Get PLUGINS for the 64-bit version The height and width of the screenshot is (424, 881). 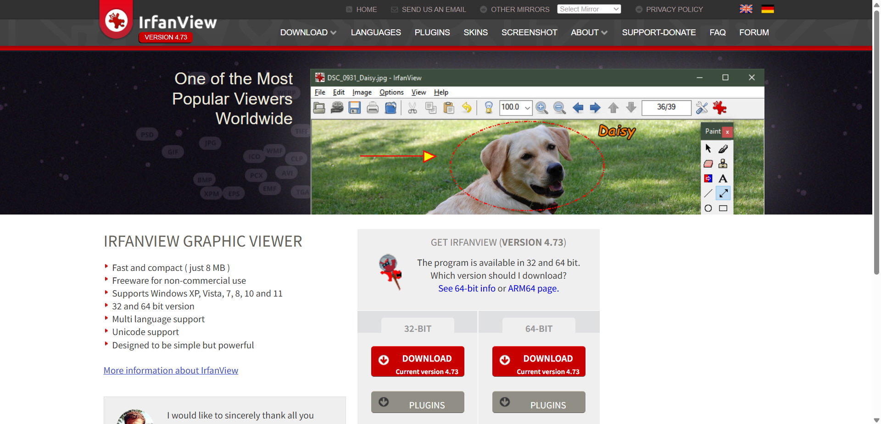(x=539, y=402)
